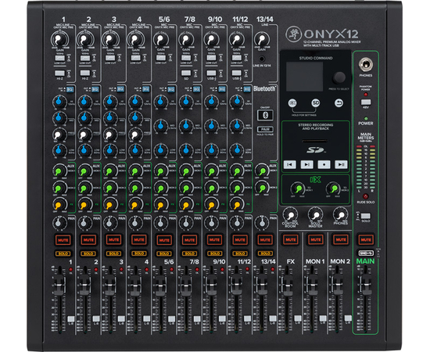Image resolution: width=430 pixels, height=352 pixels.
Task: Click the channel 2 white FREQ knob
Action: pyautogui.click(x=84, y=135)
